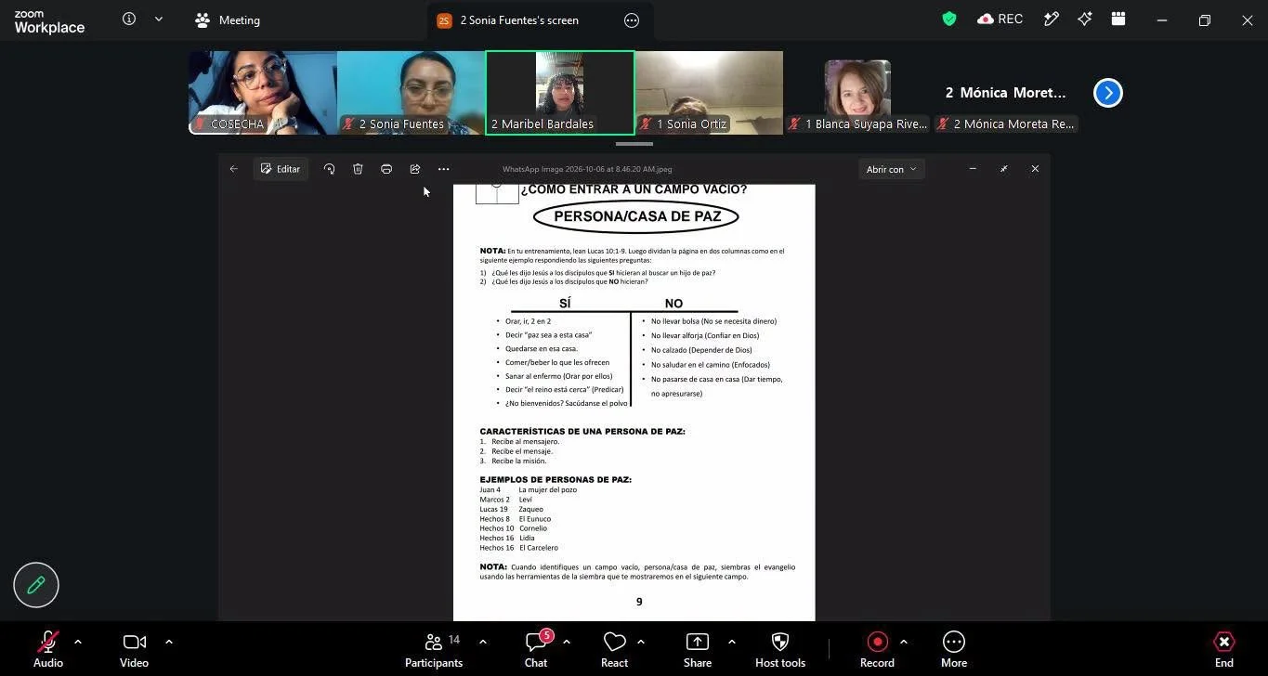The image size is (1268, 676).
Task: Open screen share options ellipsis
Action: [x=632, y=20]
